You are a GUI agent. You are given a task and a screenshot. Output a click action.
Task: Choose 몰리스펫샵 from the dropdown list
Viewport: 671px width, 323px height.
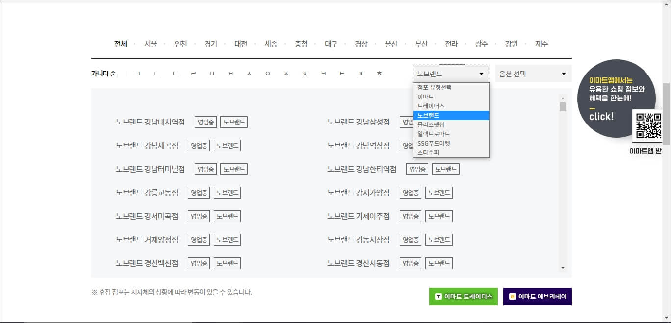pos(451,124)
